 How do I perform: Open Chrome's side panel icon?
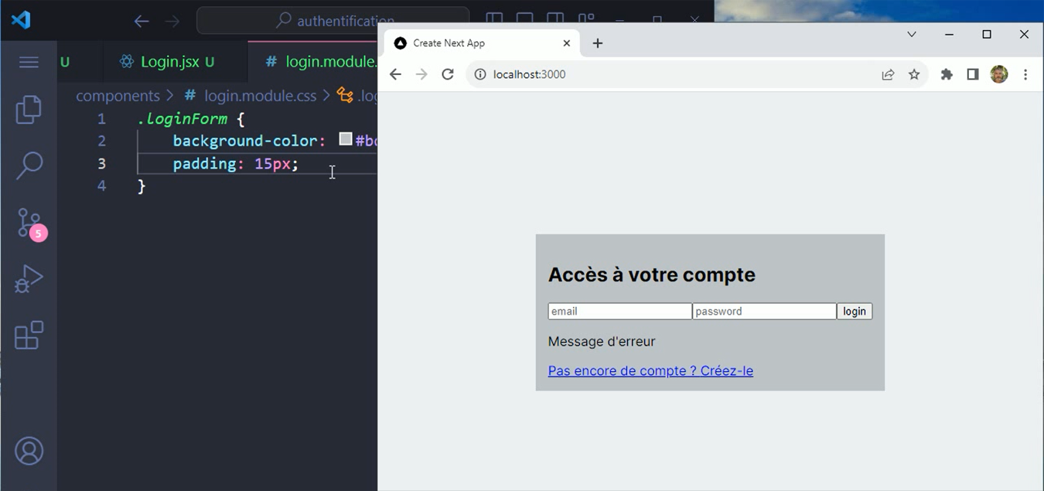[x=972, y=74]
